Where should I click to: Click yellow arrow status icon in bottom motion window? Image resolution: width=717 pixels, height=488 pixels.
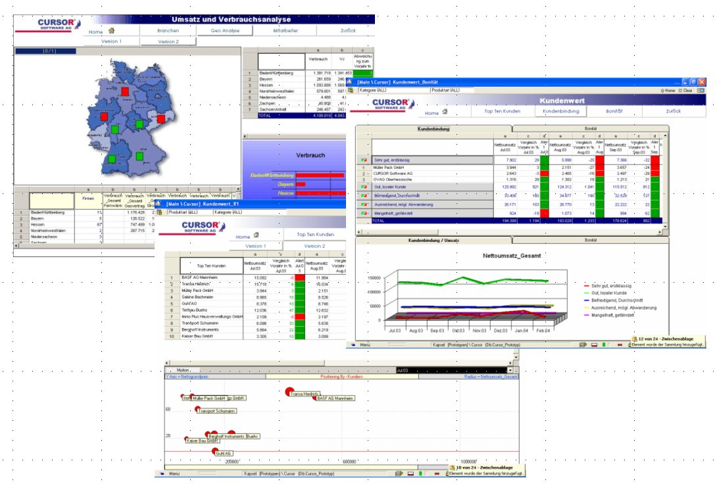(399, 474)
